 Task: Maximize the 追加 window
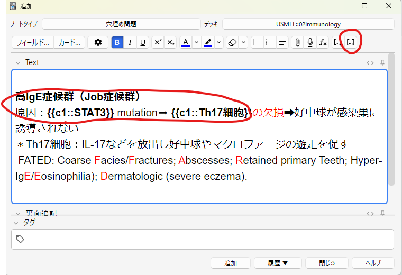(x=364, y=6)
